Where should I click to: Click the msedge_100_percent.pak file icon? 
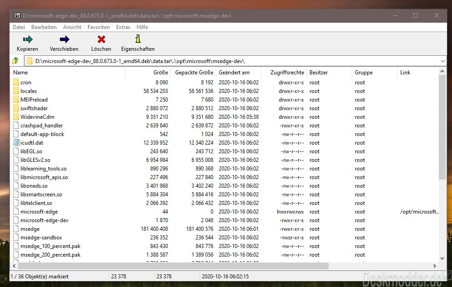16,246
